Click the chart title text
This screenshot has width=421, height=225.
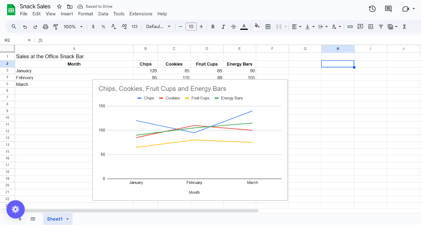162,89
